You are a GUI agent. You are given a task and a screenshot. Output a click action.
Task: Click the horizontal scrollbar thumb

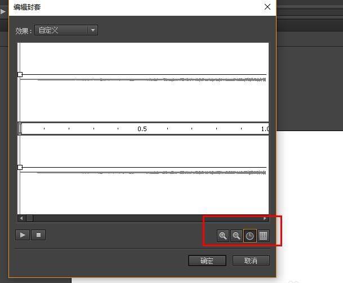pyautogui.click(x=30, y=218)
